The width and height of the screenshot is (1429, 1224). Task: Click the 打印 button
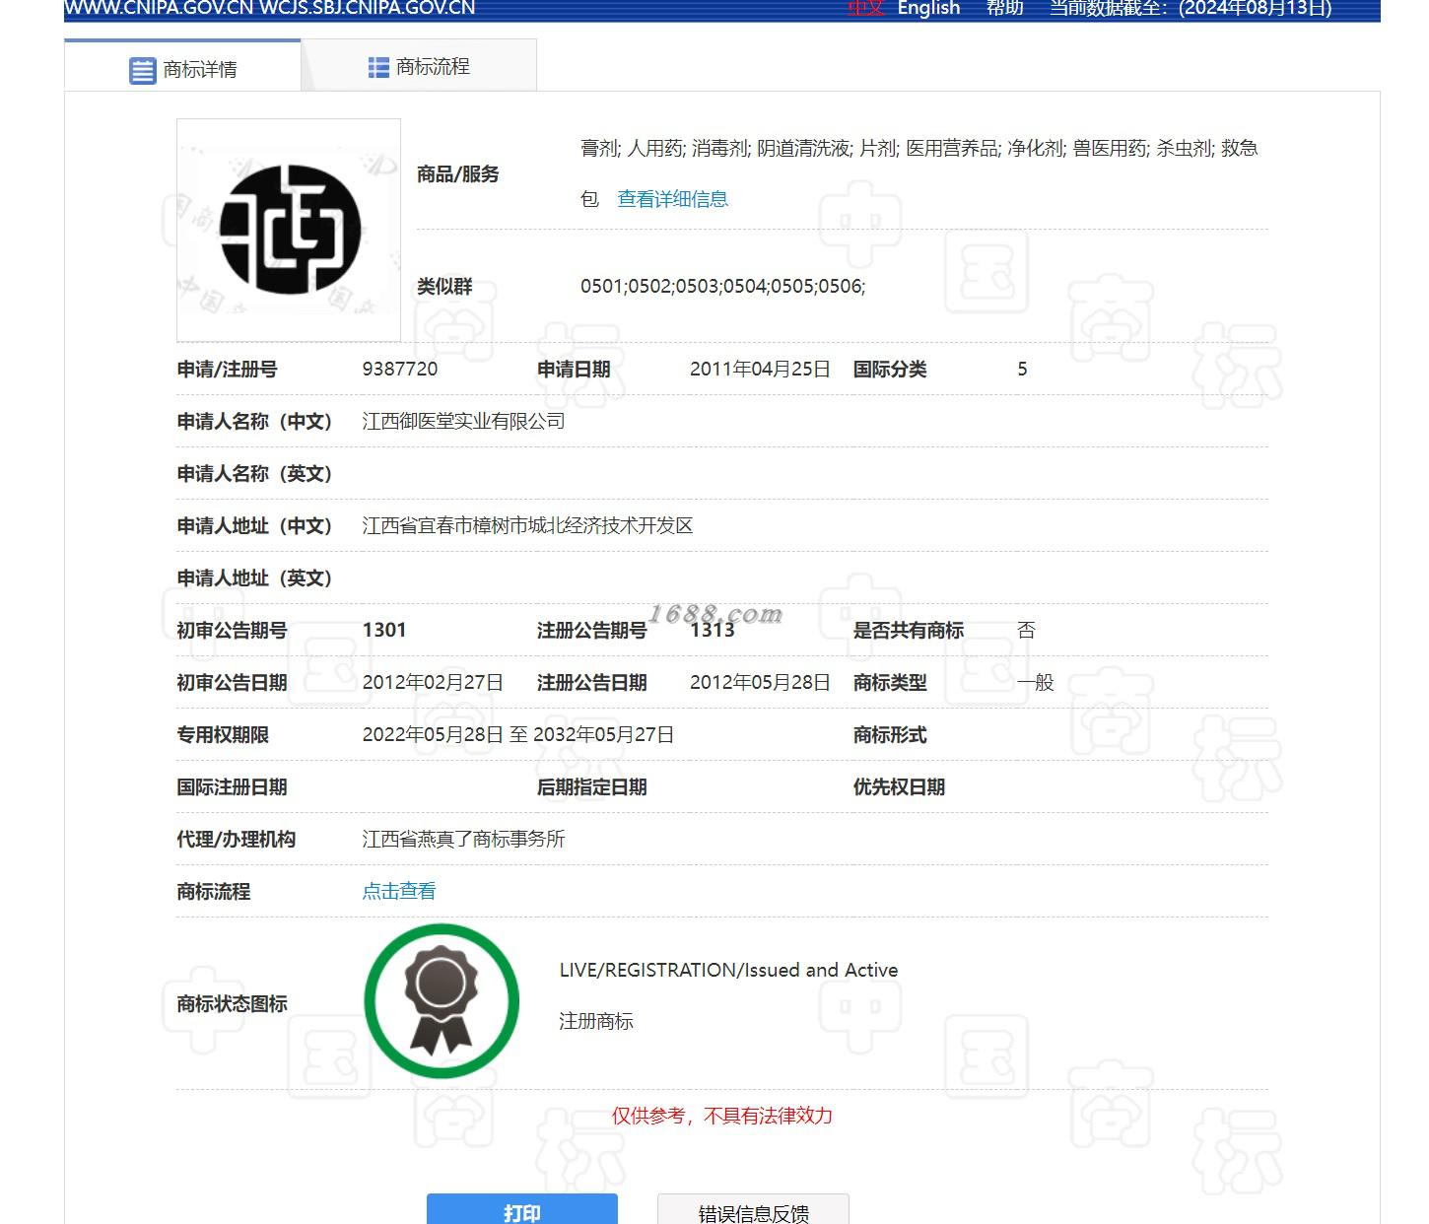click(522, 1211)
